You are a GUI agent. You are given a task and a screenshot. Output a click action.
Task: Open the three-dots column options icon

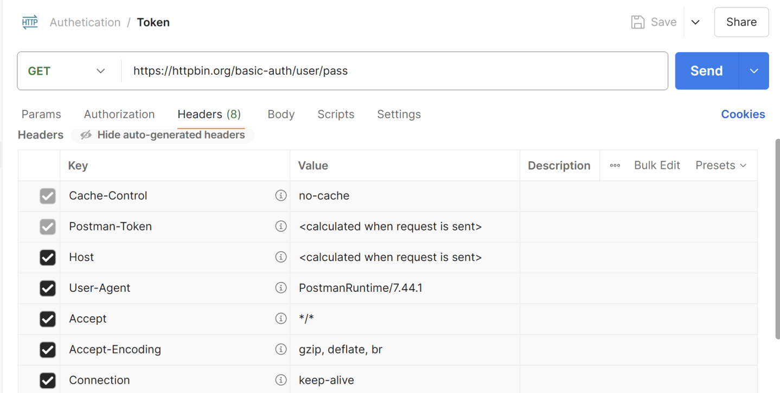(615, 166)
